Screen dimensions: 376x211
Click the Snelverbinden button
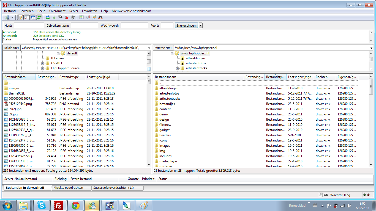[x=186, y=26]
